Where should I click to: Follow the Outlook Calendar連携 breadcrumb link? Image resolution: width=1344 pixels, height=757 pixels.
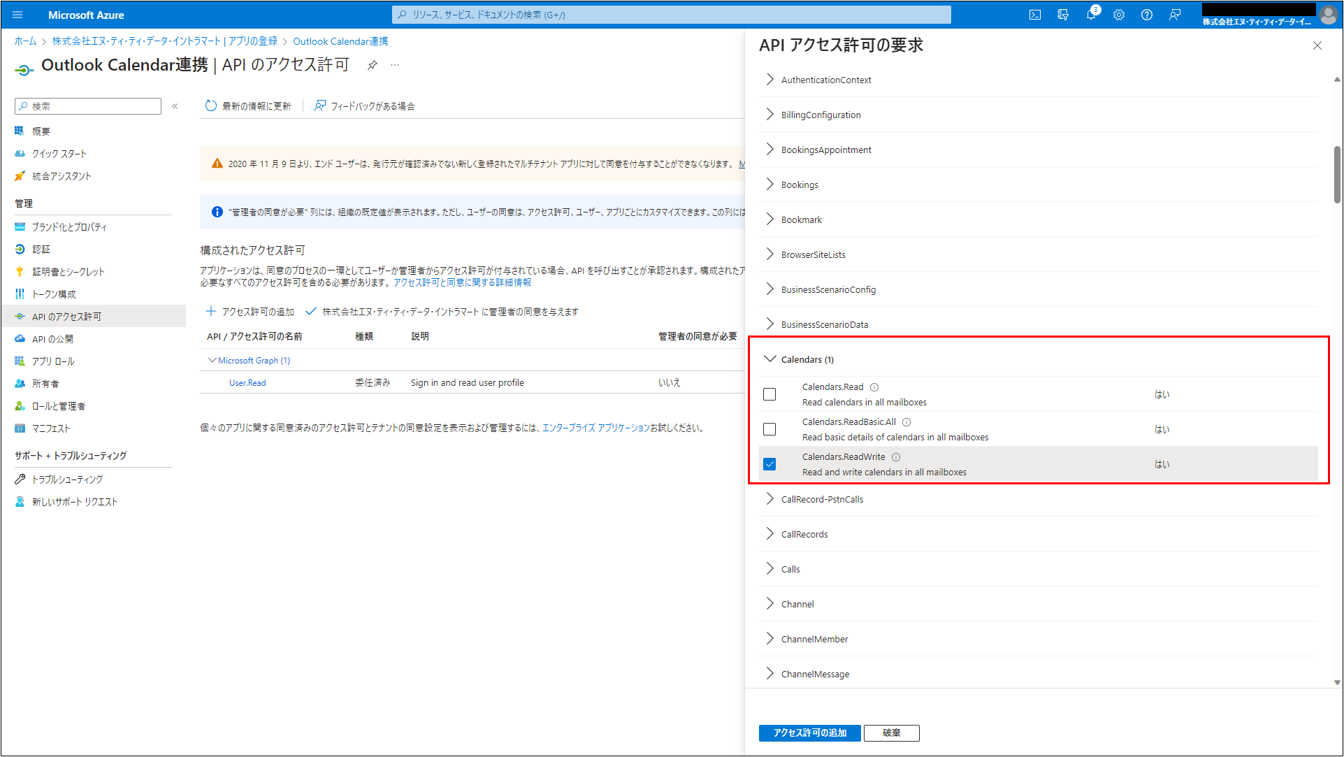point(340,41)
